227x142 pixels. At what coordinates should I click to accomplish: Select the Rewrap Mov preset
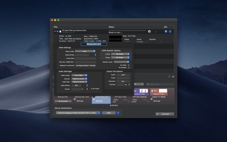coord(63,97)
